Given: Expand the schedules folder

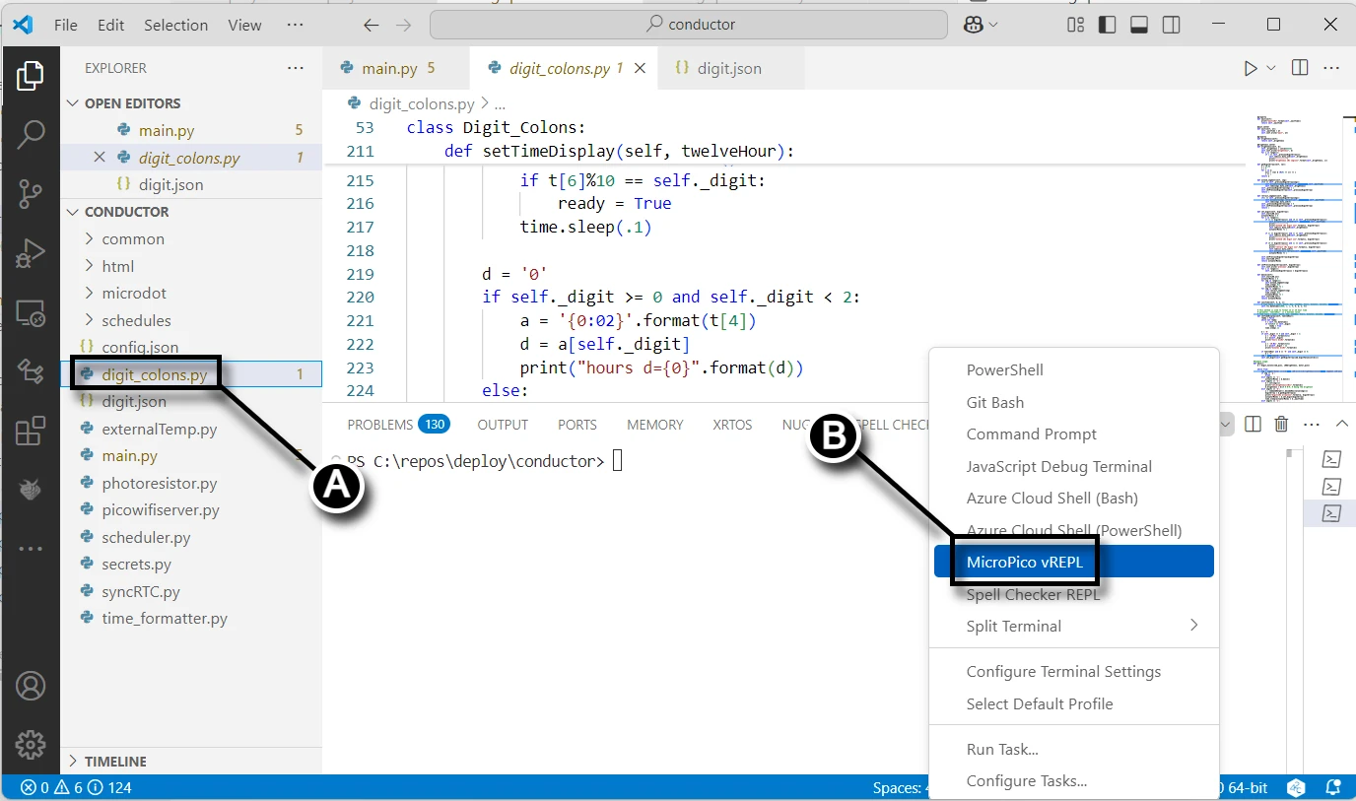Looking at the screenshot, I should tap(136, 320).
